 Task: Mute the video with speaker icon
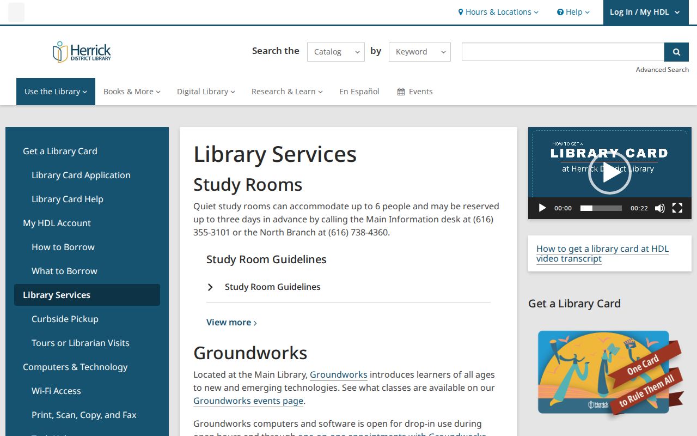(659, 208)
